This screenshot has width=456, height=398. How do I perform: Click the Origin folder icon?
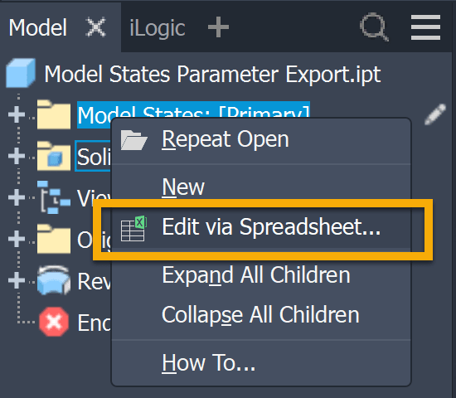(54, 239)
